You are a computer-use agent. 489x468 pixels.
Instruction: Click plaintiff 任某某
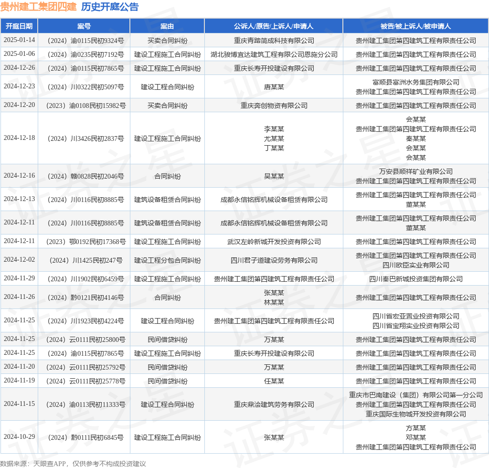coord(274,381)
